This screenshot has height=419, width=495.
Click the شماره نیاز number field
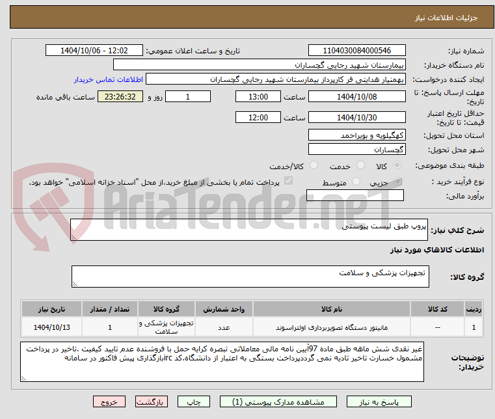click(356, 50)
